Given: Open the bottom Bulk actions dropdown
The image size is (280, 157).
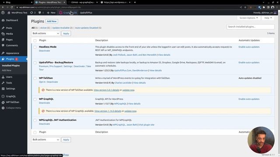Looking at the screenshot, I should point(45,140).
